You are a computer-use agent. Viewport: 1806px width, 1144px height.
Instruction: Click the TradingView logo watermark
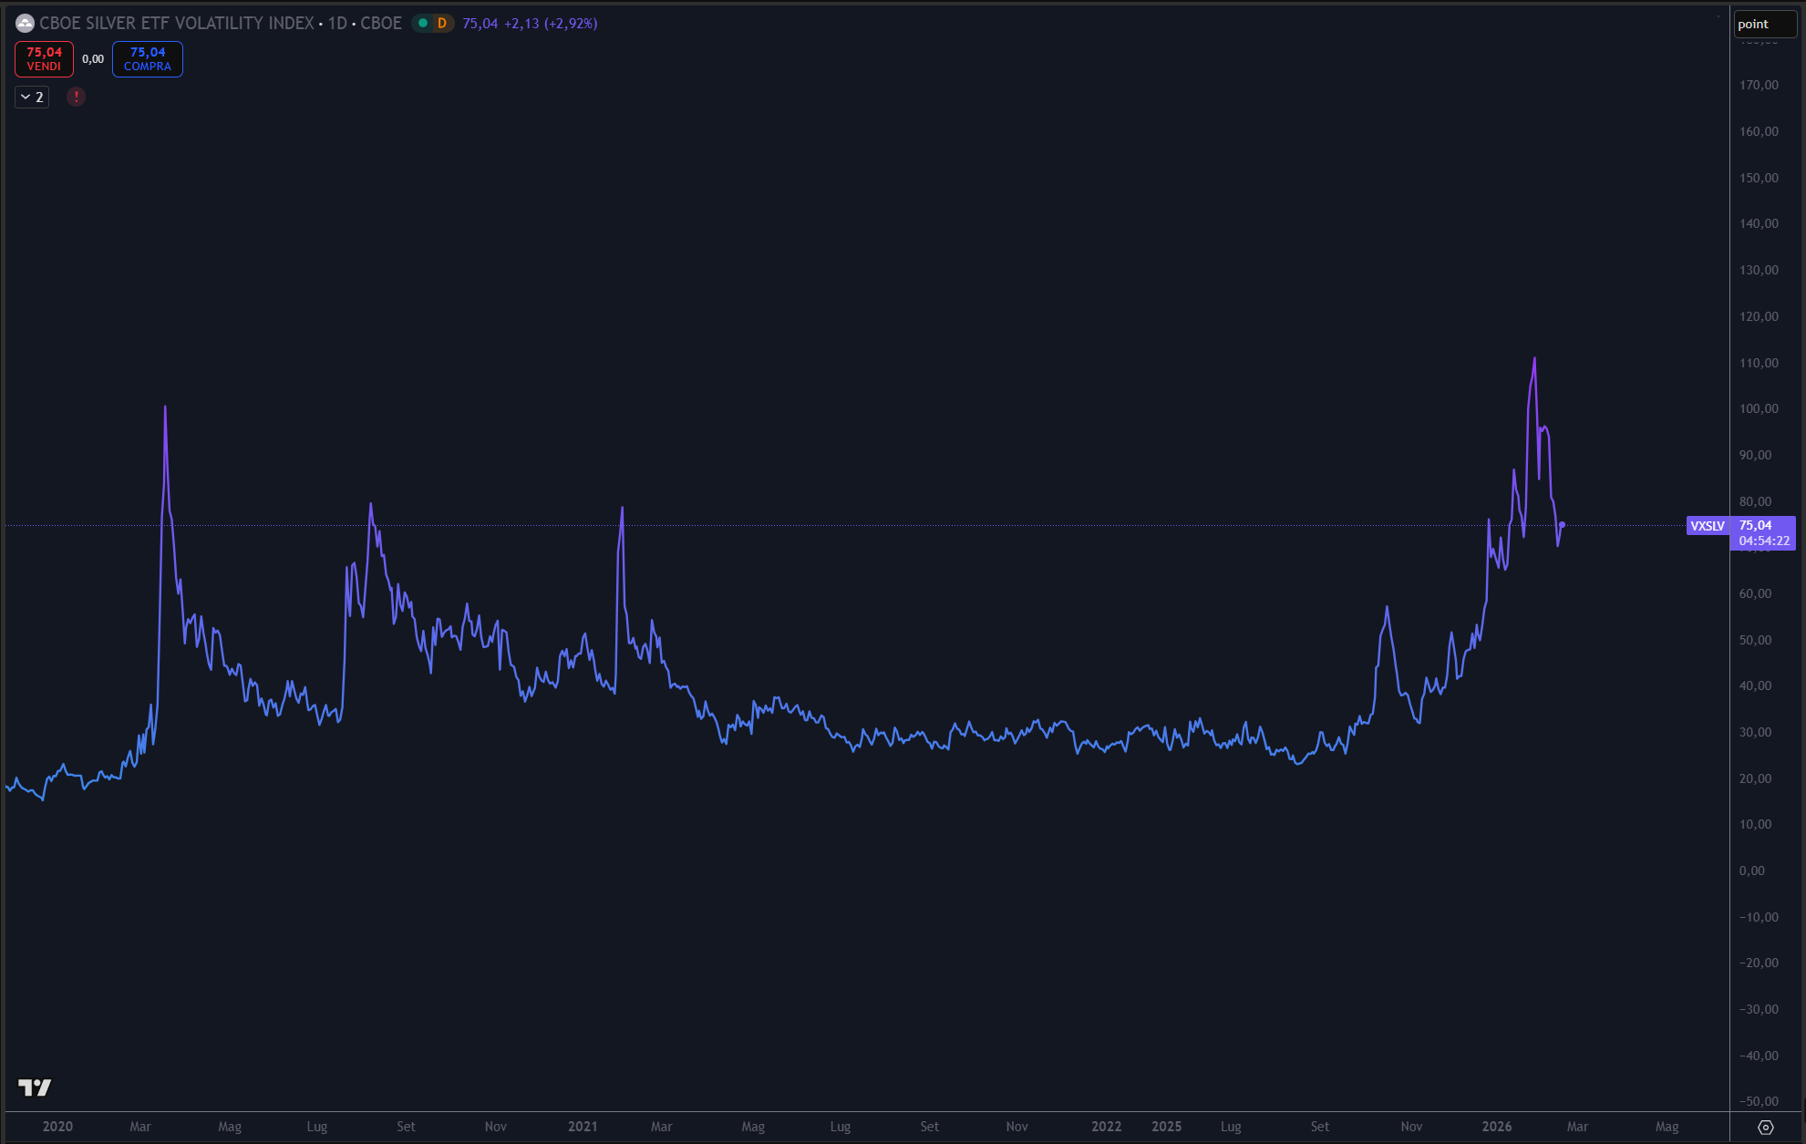35,1087
